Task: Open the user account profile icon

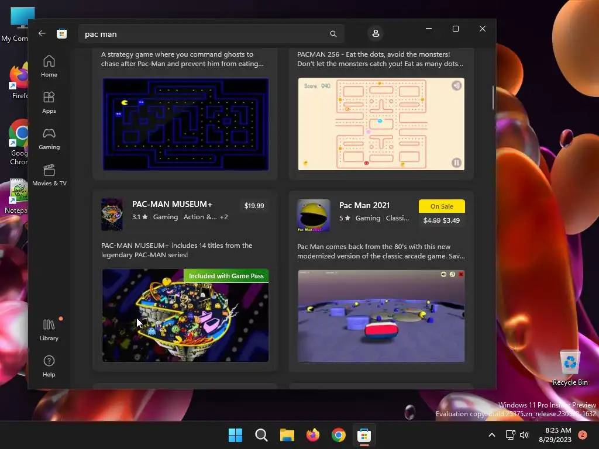Action: pos(376,33)
